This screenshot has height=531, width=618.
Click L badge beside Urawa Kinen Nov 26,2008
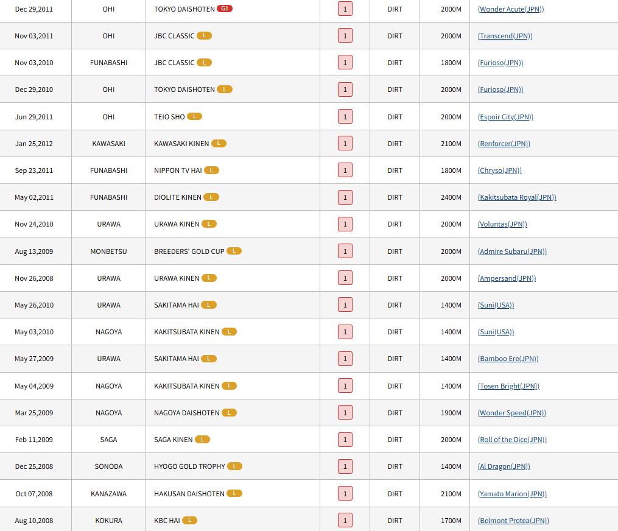point(209,278)
